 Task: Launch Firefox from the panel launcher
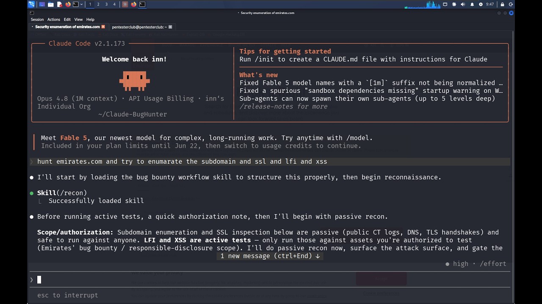coord(68,4)
